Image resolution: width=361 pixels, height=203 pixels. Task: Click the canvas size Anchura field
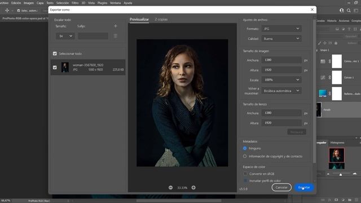[281, 113]
